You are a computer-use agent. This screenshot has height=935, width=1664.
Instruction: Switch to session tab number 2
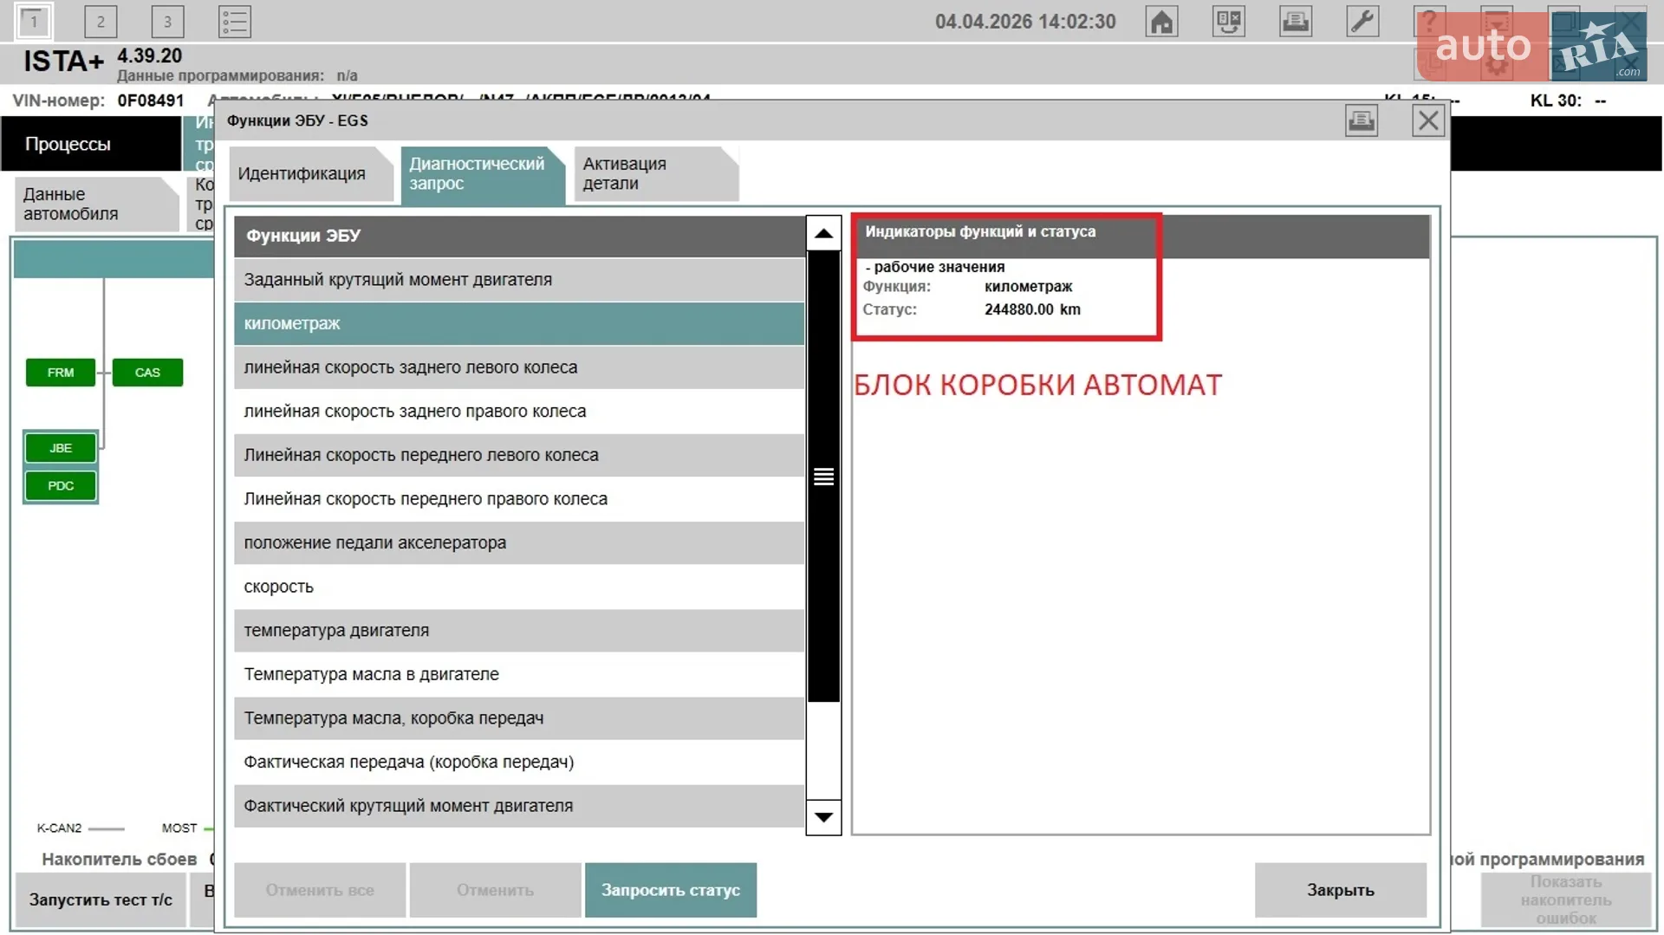coord(101,22)
